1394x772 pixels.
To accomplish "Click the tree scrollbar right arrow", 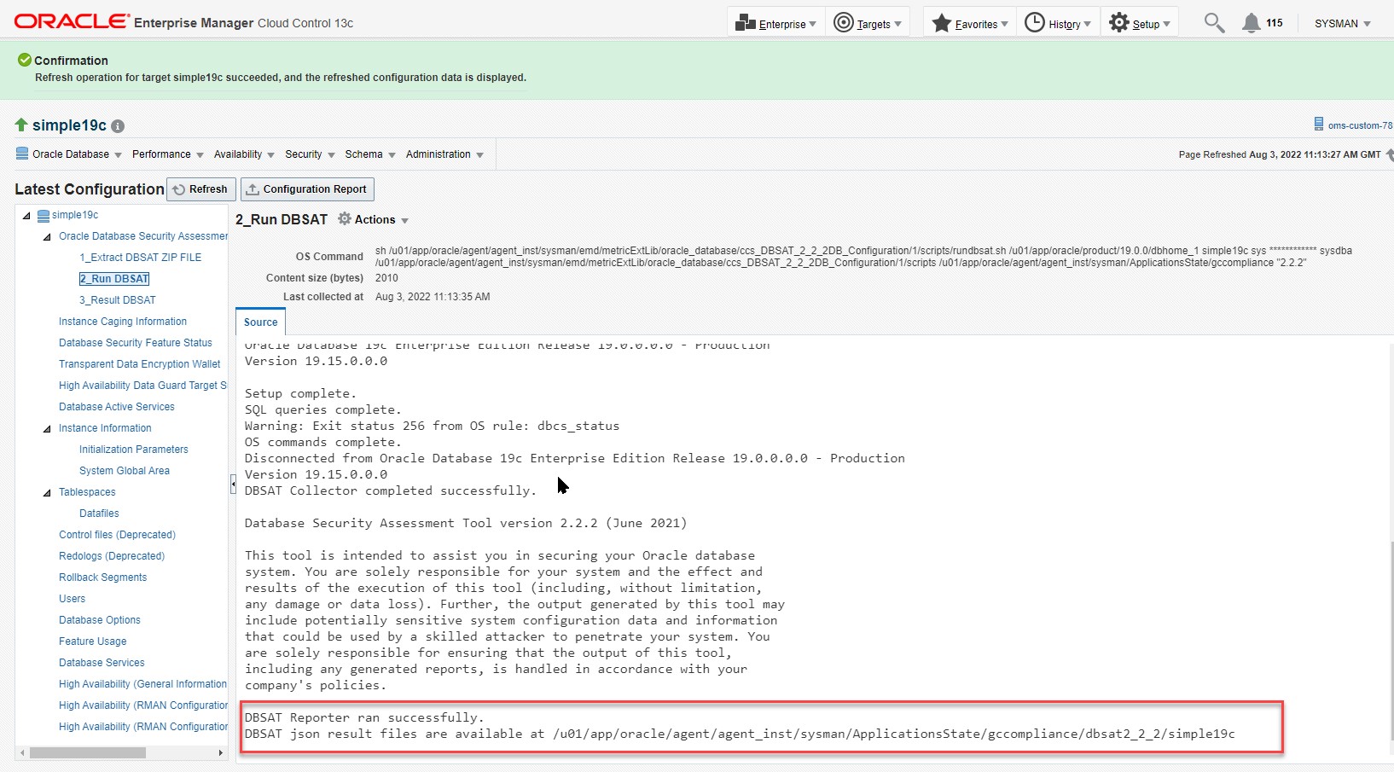I will [x=221, y=753].
